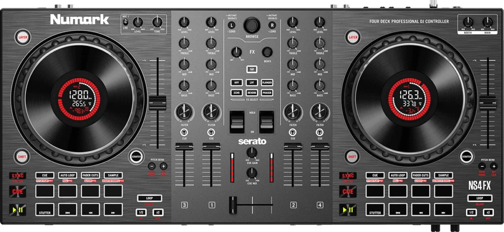Click the right deck pitch bend plus button
The width and height of the screenshot is (504, 232).
pos(494,166)
